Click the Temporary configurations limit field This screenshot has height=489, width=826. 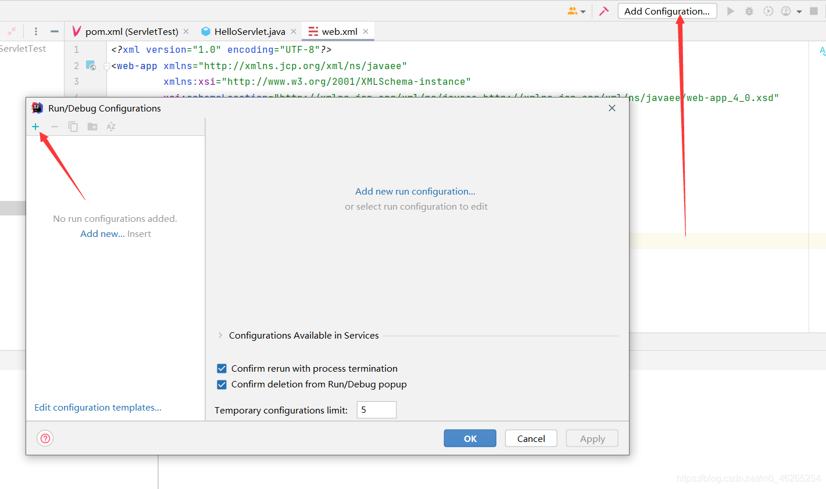click(x=377, y=410)
